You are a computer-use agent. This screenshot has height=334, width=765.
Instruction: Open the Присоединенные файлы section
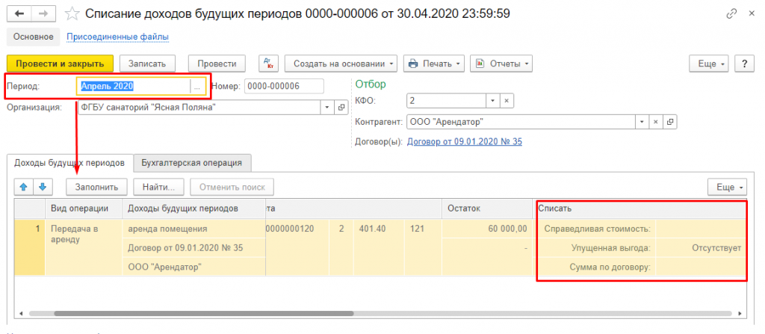(x=117, y=37)
